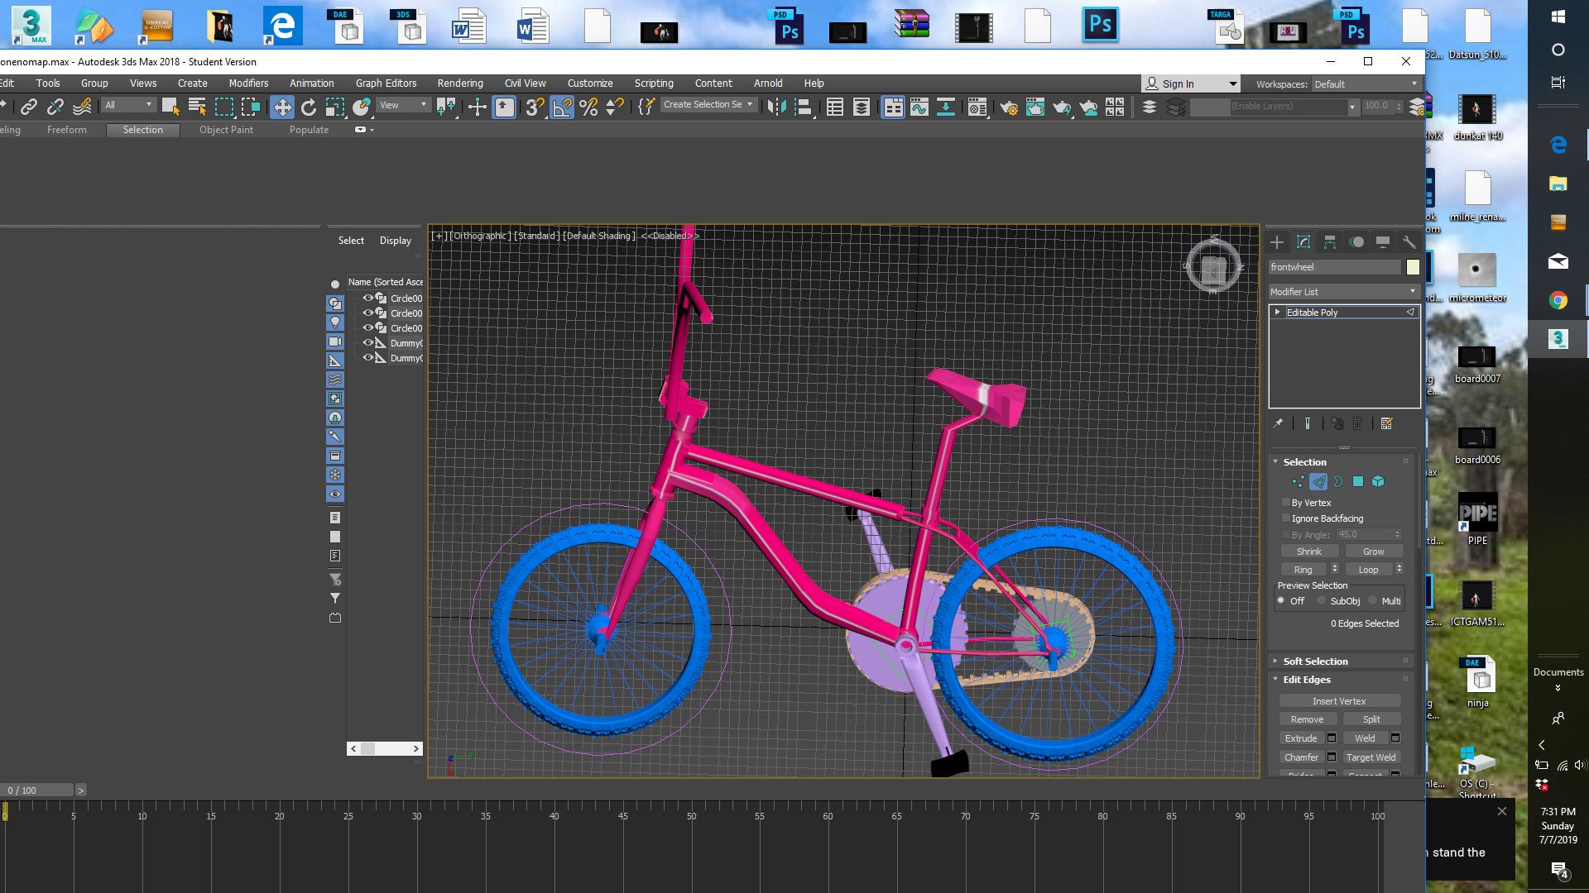Viewport: 1589px width, 893px height.
Task: Select the SubObj preview selection radio
Action: coord(1322,601)
